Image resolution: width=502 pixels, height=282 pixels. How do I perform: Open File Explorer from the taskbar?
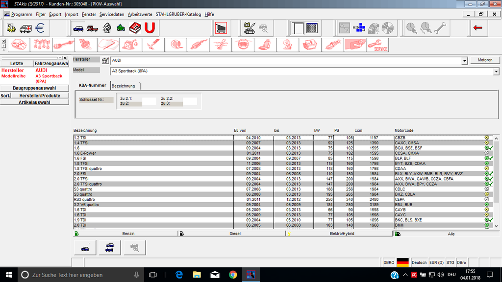[x=197, y=275]
